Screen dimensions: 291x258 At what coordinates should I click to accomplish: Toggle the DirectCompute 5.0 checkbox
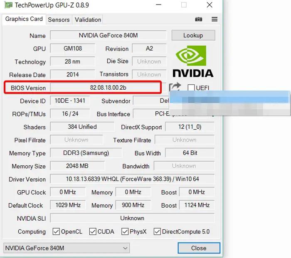(x=157, y=231)
